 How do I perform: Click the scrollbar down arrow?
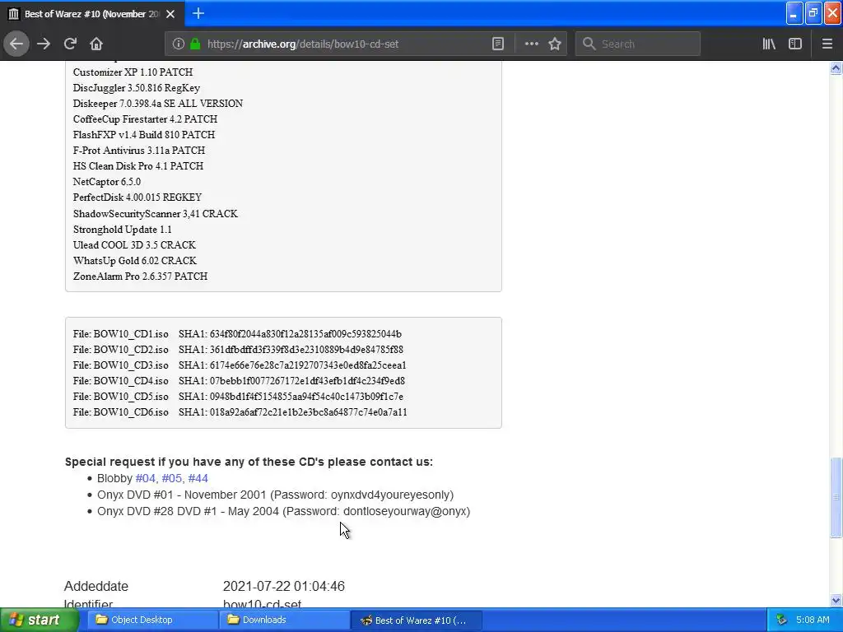(836, 600)
